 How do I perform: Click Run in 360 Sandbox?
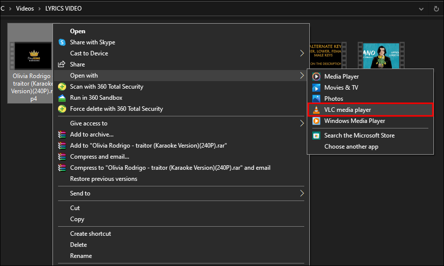[96, 98]
